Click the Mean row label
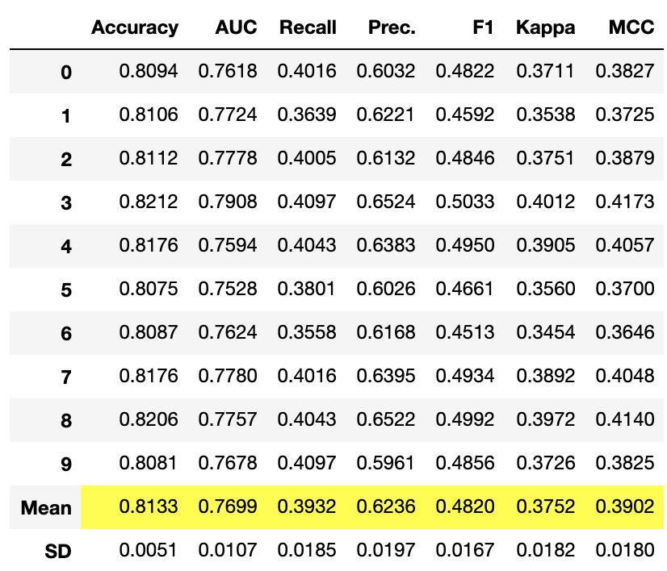The image size is (667, 571). 46,508
